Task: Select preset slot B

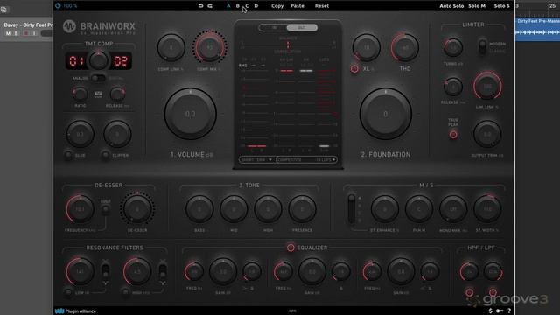Action: coord(238,6)
